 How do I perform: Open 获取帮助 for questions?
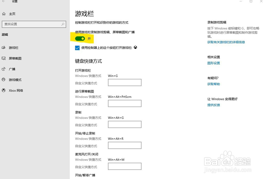213,84
